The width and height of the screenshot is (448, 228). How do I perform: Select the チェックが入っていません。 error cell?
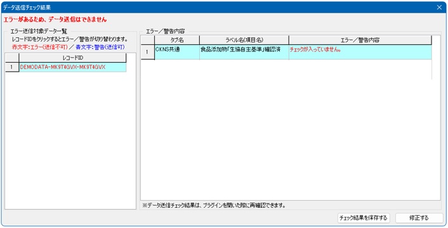point(360,52)
